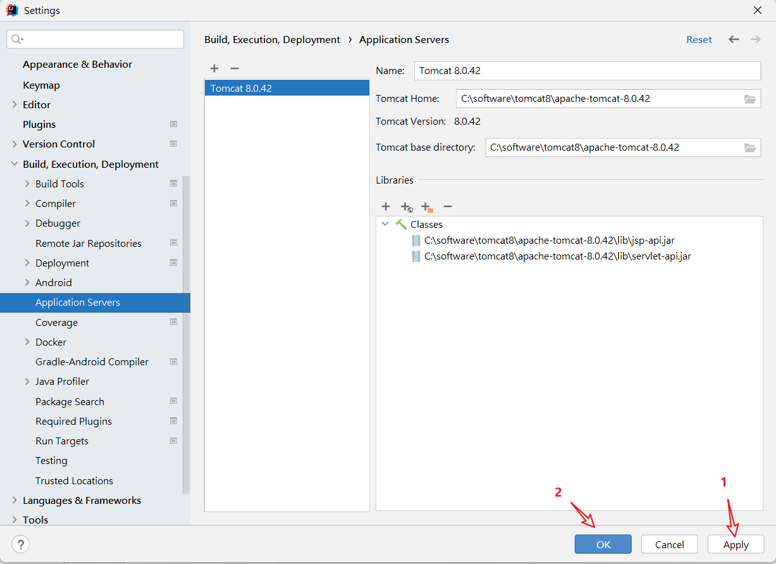Expand the Version Control group

coord(15,144)
